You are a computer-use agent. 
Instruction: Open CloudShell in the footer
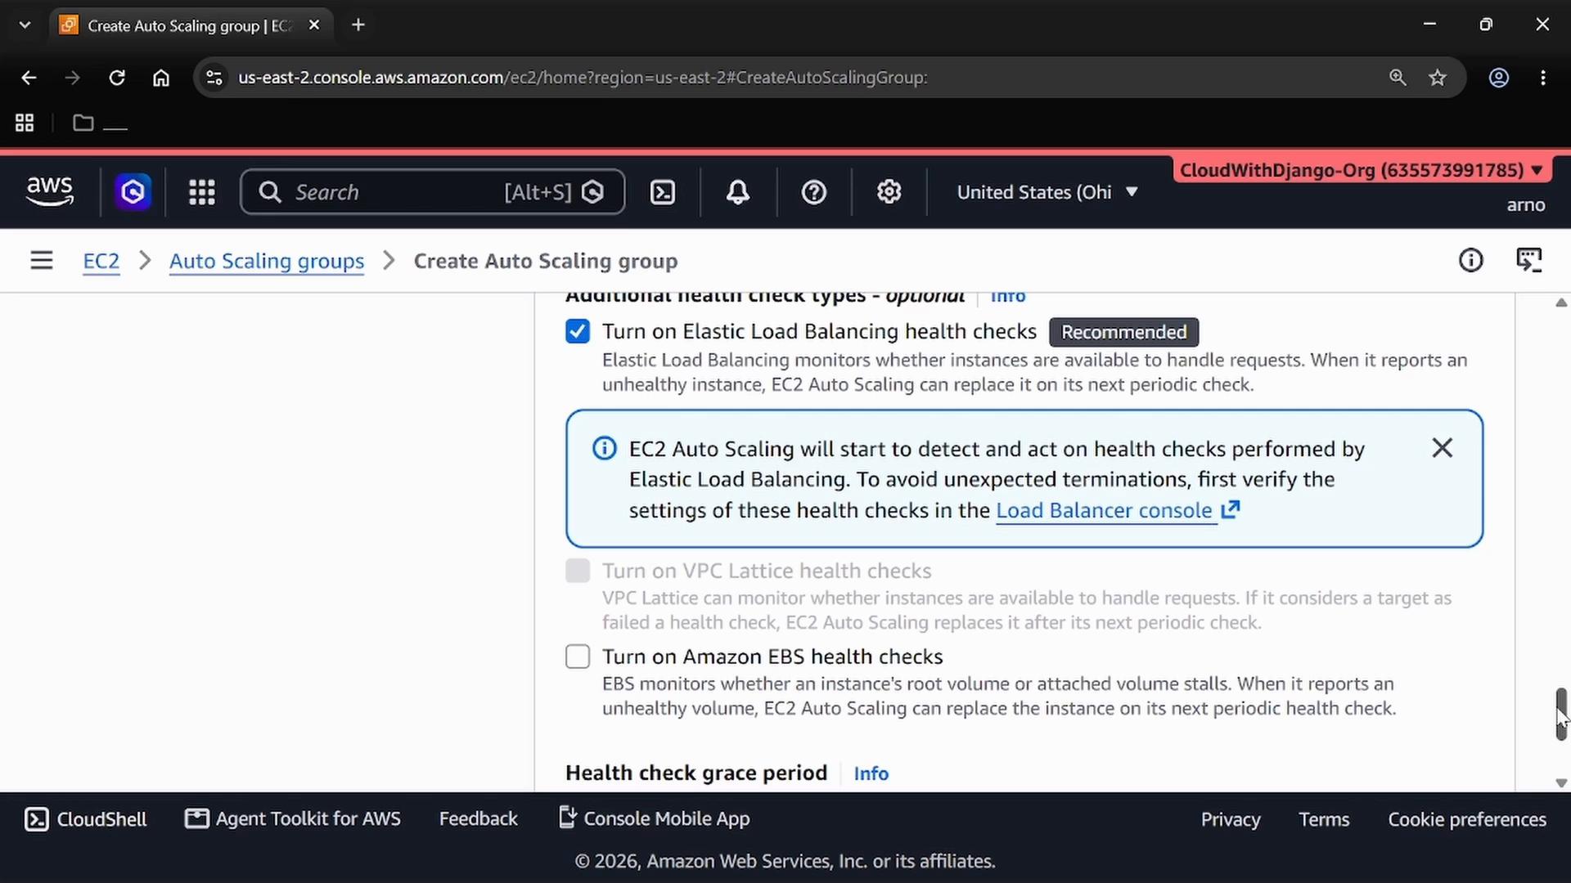(86, 819)
